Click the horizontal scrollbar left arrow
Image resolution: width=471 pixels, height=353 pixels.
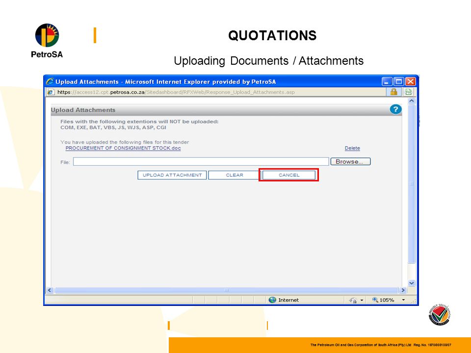point(50,290)
